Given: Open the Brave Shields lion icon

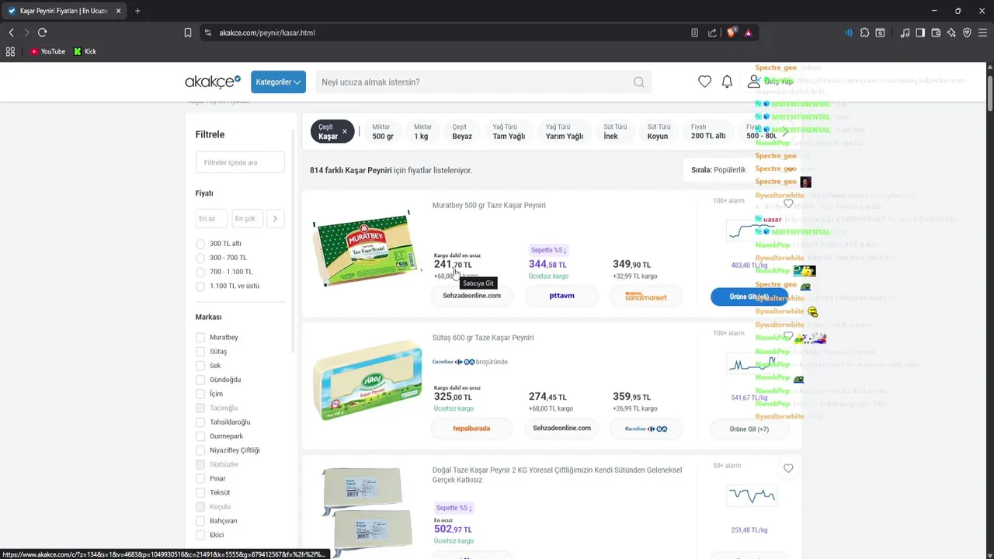Looking at the screenshot, I should (x=731, y=33).
